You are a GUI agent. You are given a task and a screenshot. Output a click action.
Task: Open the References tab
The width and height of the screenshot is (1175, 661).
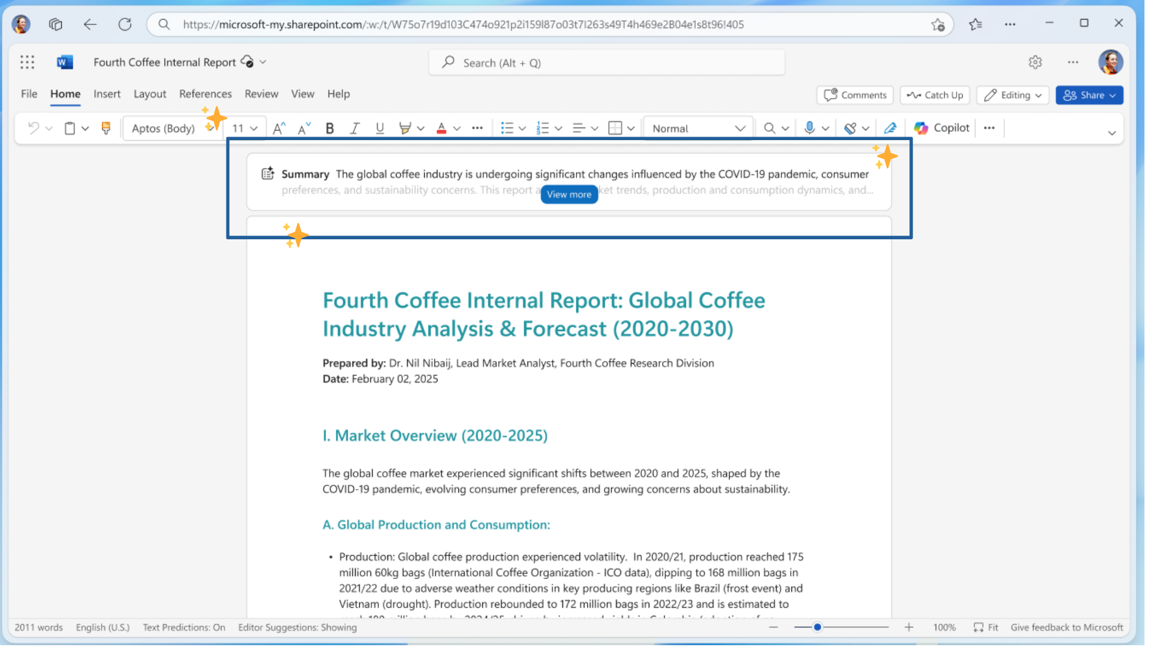(205, 94)
